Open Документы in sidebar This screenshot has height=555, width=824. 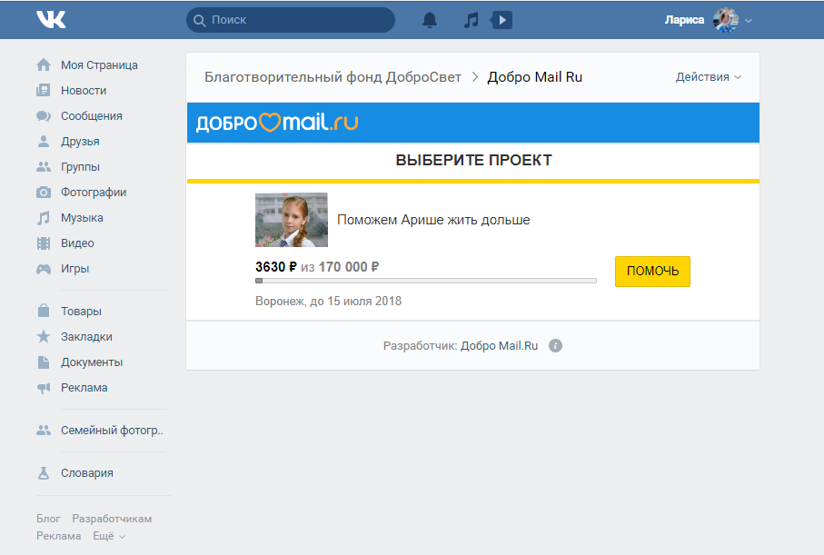tap(92, 362)
